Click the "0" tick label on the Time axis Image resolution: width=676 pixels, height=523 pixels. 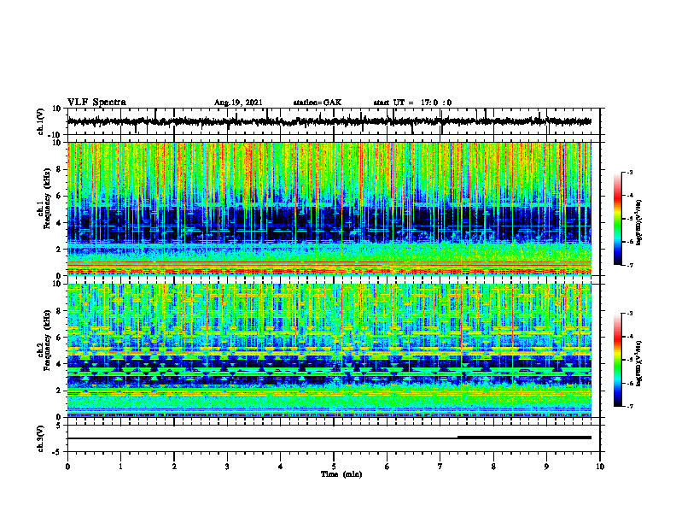(x=67, y=467)
